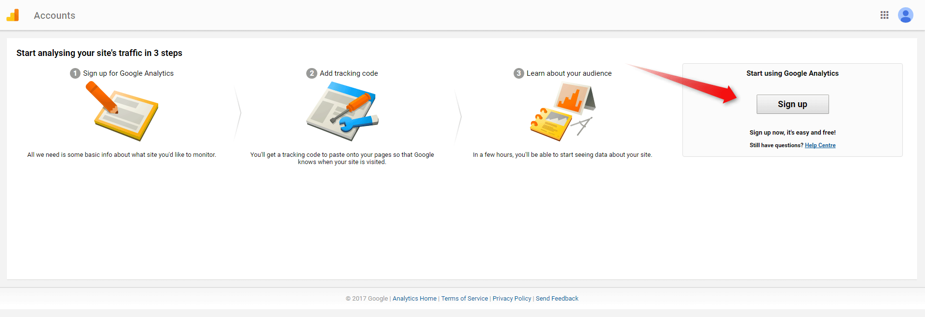Screen dimensions: 925x317
Task: Open the Help Centre link
Action: tap(820, 145)
